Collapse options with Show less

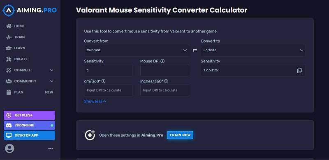coord(95,101)
